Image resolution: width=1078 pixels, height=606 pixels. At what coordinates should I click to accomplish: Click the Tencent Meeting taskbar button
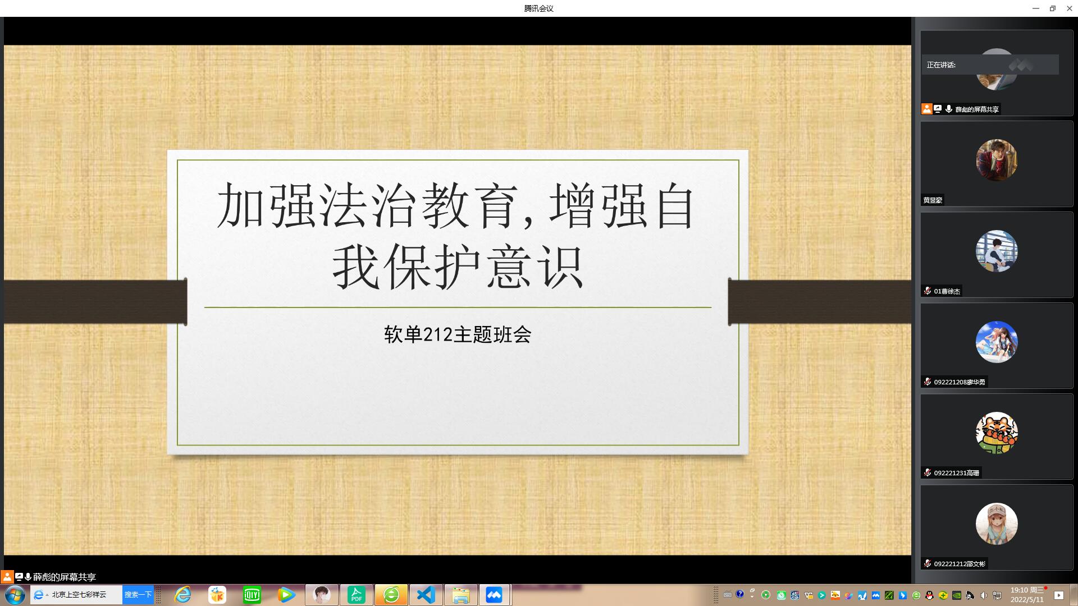(494, 595)
